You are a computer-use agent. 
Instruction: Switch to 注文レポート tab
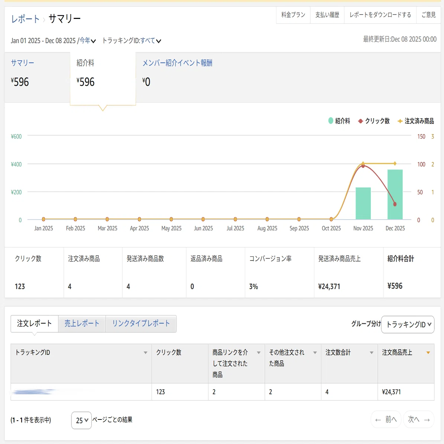point(34,323)
